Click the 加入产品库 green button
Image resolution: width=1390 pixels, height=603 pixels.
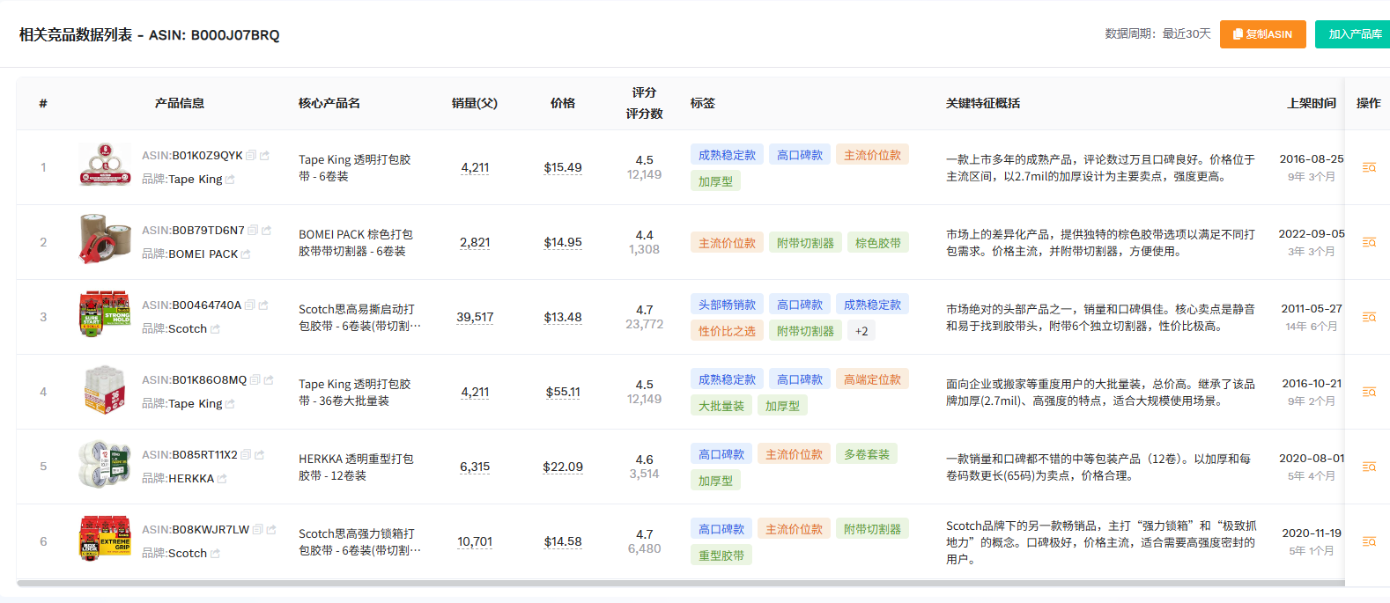1354,34
